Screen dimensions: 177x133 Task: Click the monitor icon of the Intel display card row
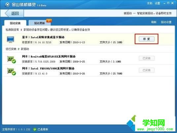click(10, 39)
